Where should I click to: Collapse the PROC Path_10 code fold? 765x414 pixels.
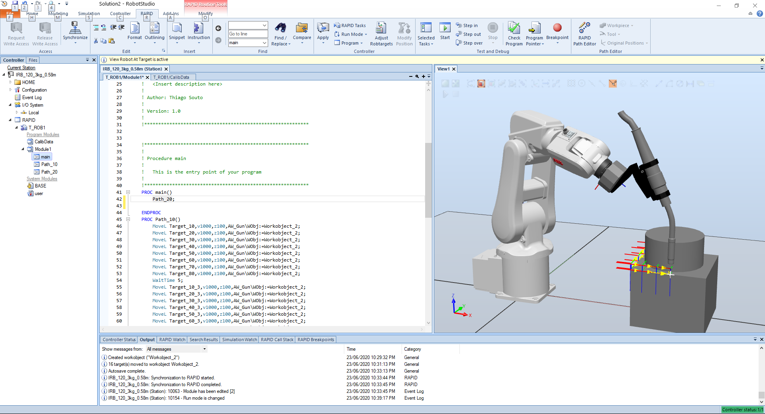128,219
